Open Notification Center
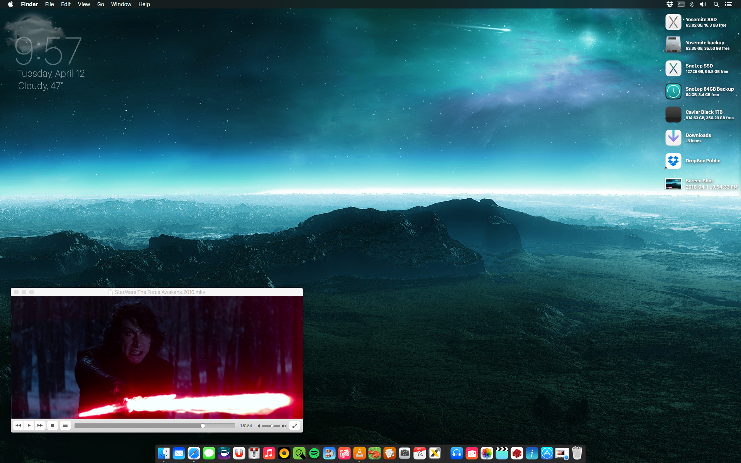The image size is (741, 463). [729, 4]
